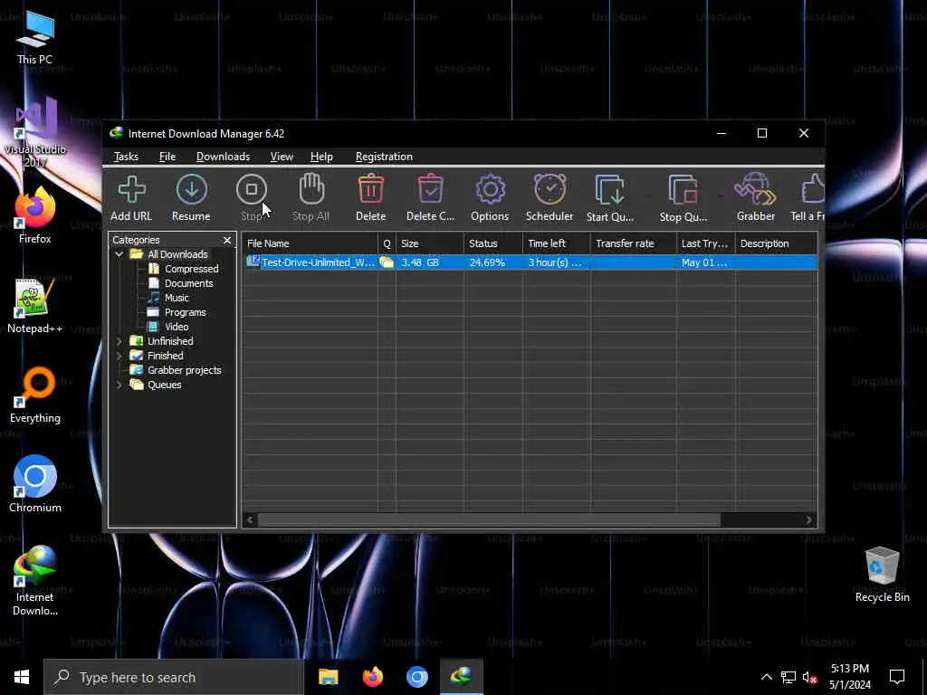Click the Start Queue icon

tap(609, 190)
